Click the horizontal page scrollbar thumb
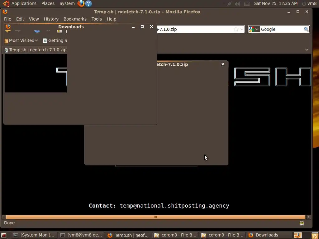The image size is (319, 239). (156, 217)
